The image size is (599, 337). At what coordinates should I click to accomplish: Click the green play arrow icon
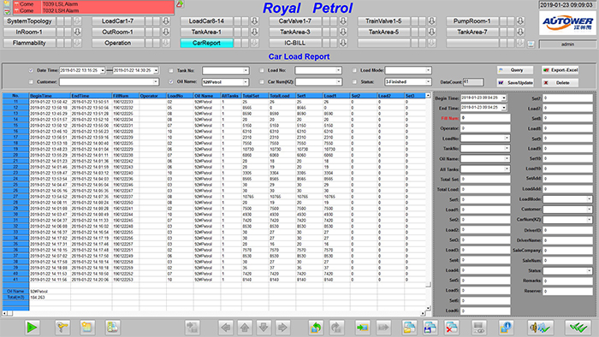click(x=32, y=328)
